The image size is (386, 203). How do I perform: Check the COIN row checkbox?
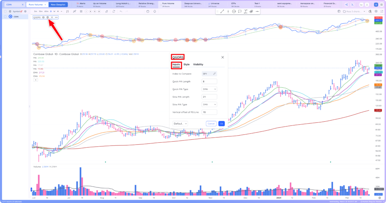point(5,17)
